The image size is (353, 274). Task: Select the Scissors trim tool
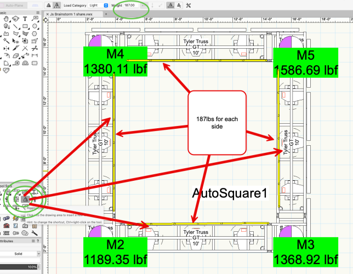(x=35, y=48)
